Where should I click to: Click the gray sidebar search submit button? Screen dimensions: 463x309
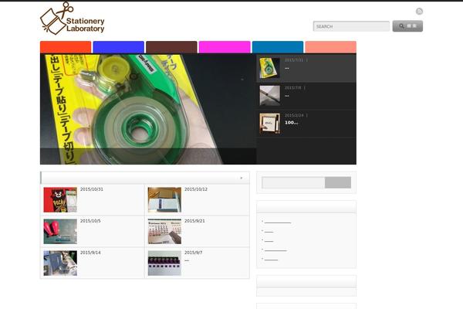click(x=338, y=182)
